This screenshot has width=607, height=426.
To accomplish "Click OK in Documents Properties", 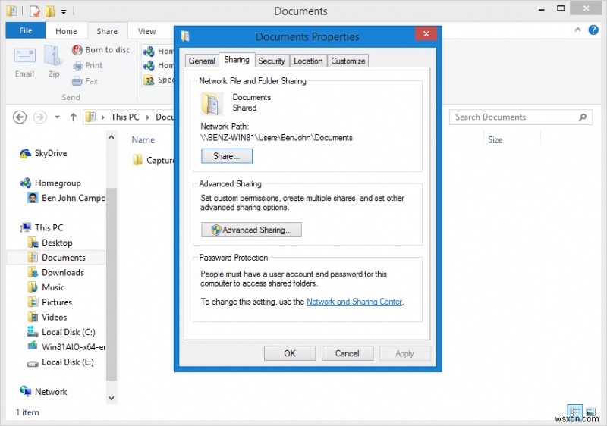I will (x=290, y=353).
